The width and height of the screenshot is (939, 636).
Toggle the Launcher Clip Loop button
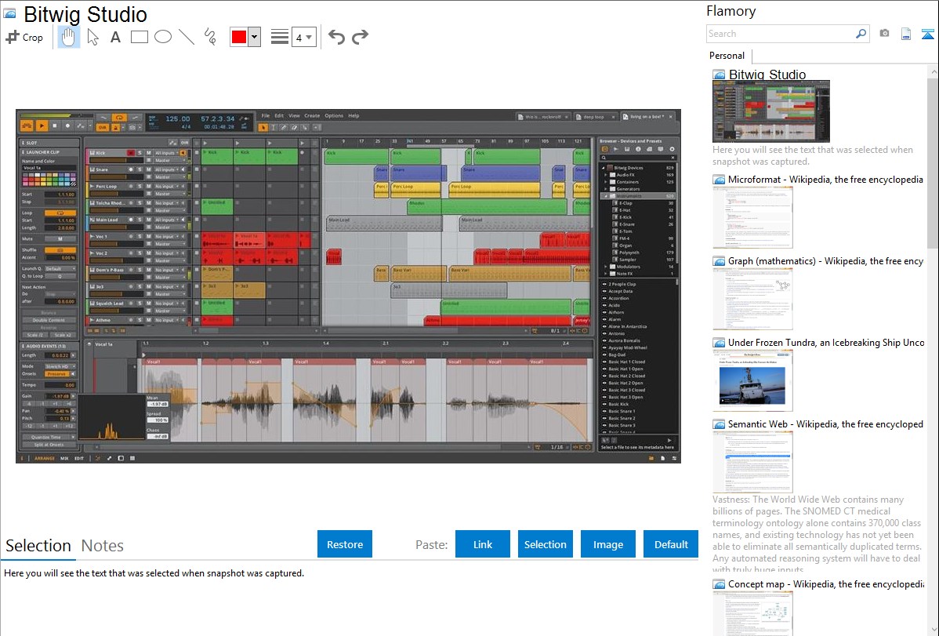[60, 213]
